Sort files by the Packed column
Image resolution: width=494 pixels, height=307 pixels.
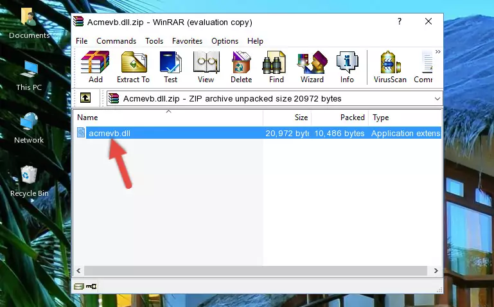340,118
